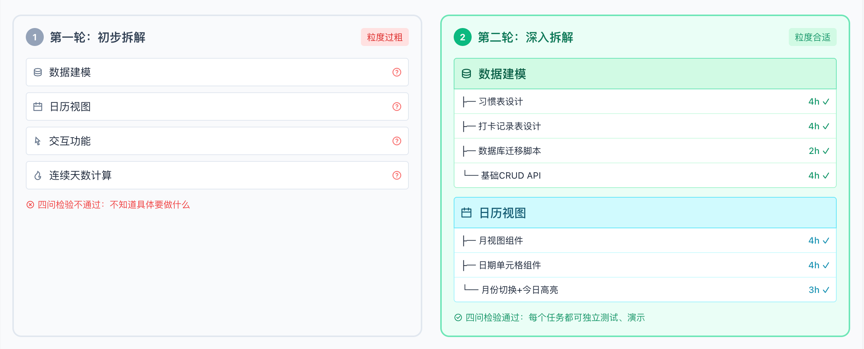The width and height of the screenshot is (864, 349).
Task: Click the help icon on the 交互功能 row
Action: point(396,141)
